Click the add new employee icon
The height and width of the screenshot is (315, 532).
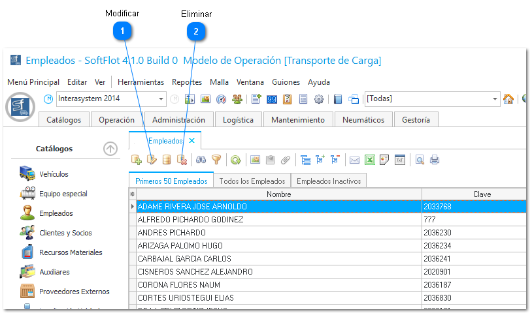[x=137, y=159]
